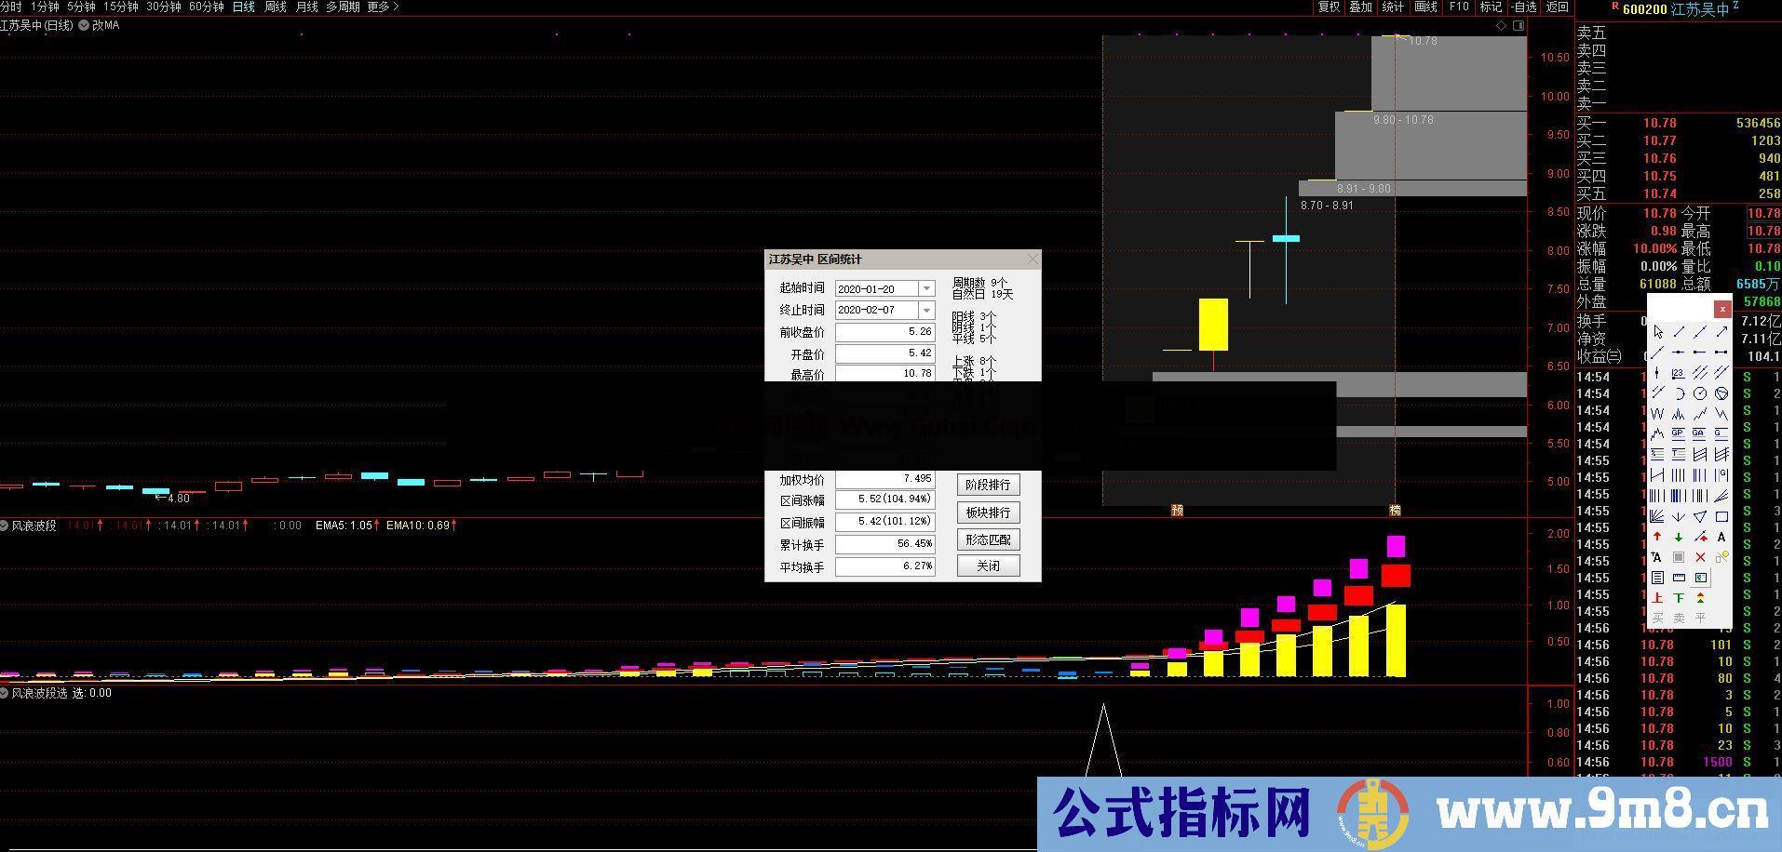Select the ruler measurement tool
This screenshot has width=1782, height=852.
pyautogui.click(x=1679, y=578)
